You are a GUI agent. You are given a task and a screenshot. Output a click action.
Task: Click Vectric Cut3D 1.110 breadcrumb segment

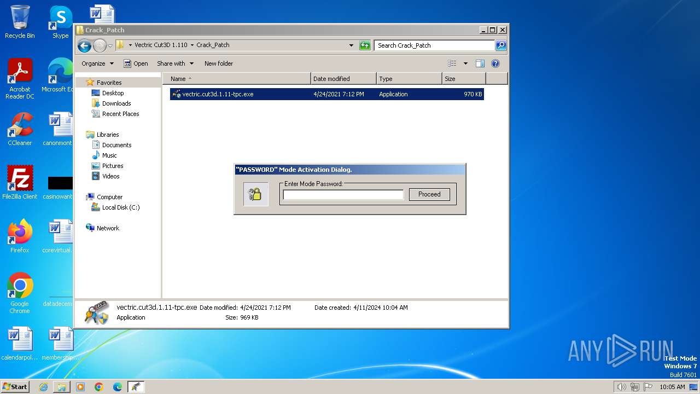160,45
